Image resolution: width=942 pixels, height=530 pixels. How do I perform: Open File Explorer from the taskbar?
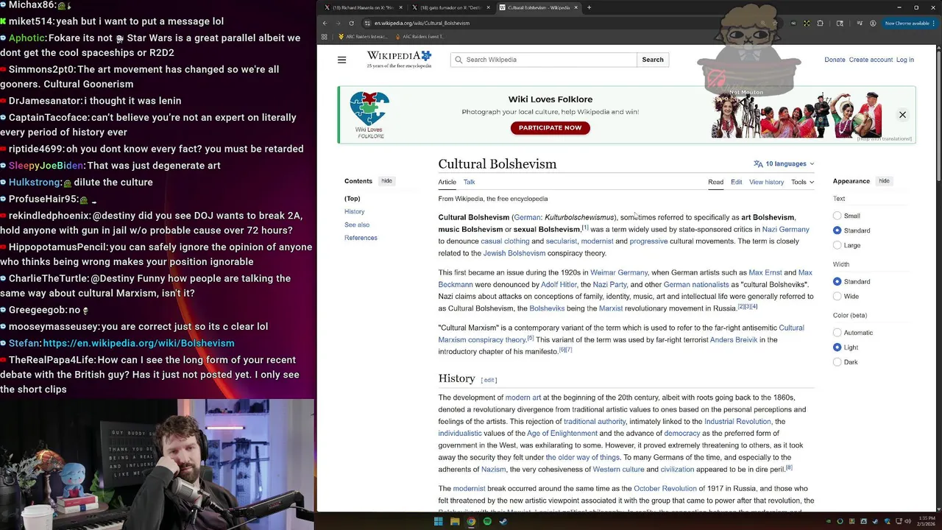(455, 522)
